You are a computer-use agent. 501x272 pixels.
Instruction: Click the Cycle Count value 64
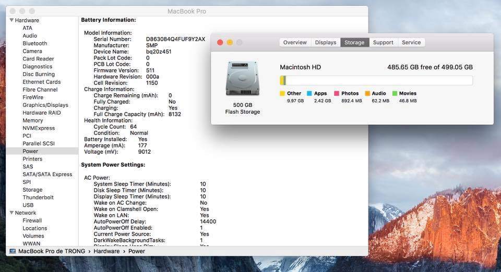(x=133, y=127)
